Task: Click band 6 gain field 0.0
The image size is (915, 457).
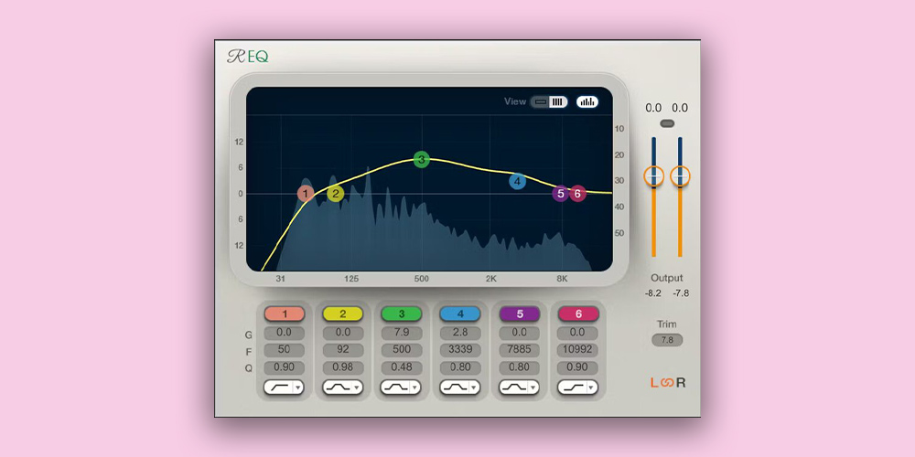Action: coord(578,333)
